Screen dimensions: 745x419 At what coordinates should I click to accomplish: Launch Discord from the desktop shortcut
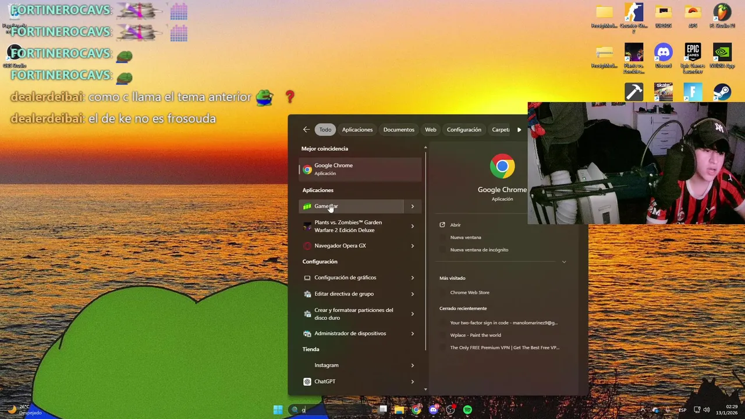click(x=663, y=56)
